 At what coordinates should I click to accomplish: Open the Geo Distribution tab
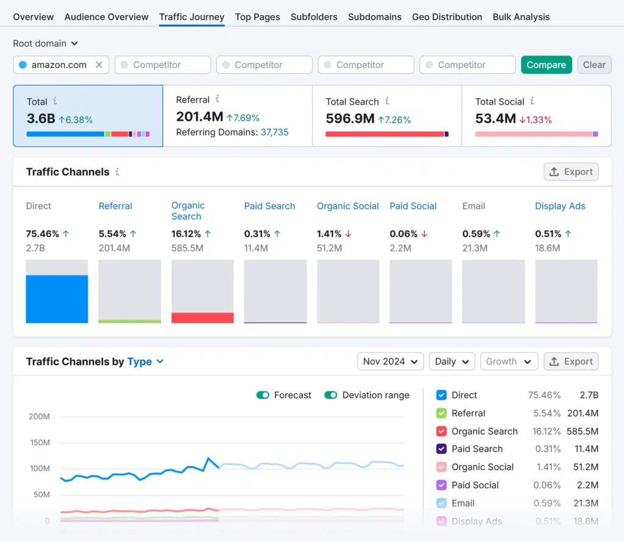tap(447, 17)
